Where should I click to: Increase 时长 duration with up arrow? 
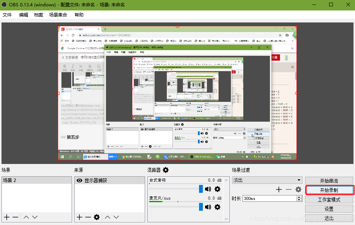tap(299, 197)
